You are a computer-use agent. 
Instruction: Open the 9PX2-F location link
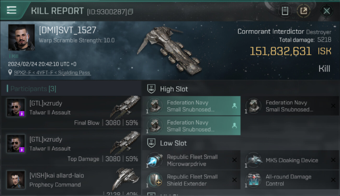tap(52, 73)
